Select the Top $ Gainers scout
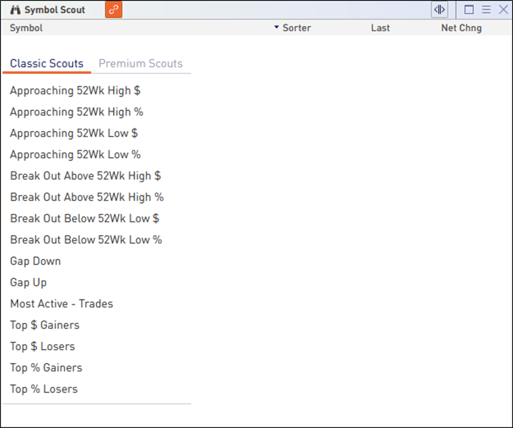Screen dimensions: 513x428 tap(45, 325)
